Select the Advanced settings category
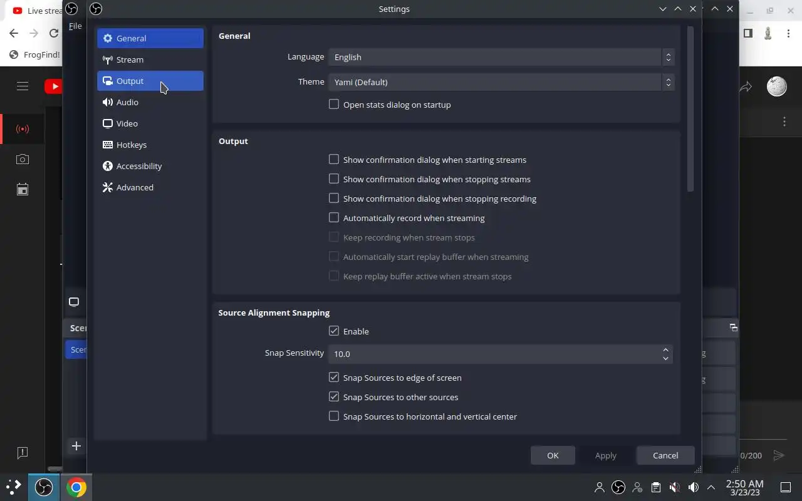The height and width of the screenshot is (501, 802). click(x=150, y=187)
